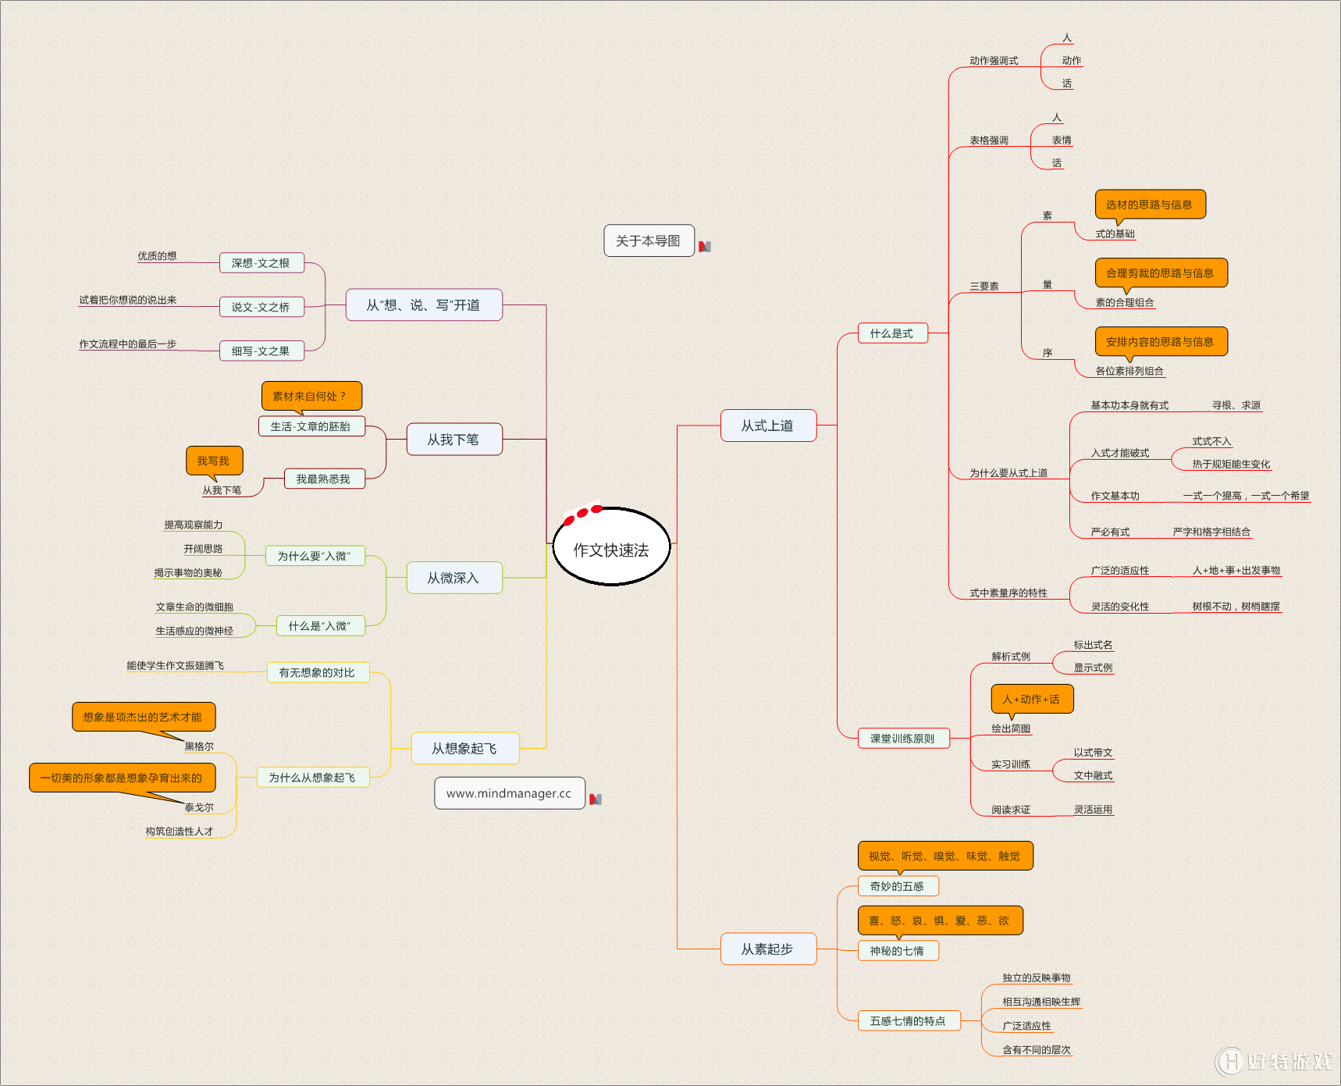The width and height of the screenshot is (1341, 1086).
Task: Click the 神秘的七情 subtopic
Action: pos(898,951)
